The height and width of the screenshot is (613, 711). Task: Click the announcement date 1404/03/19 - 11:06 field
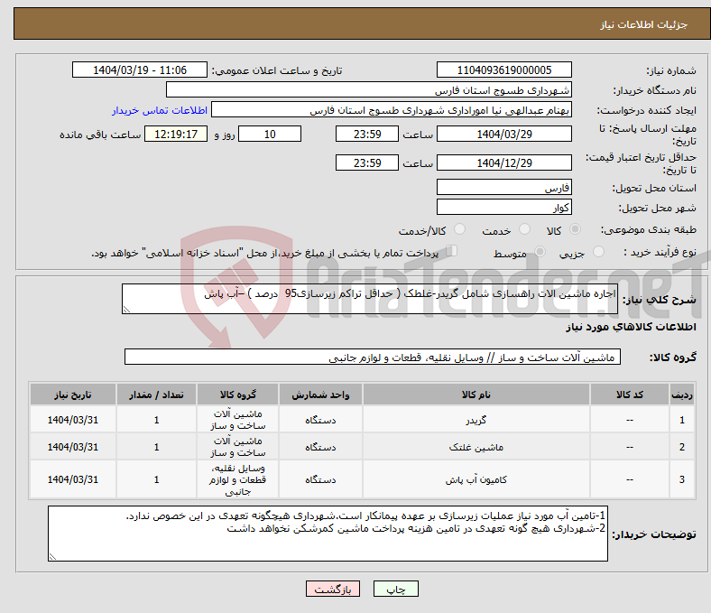140,70
